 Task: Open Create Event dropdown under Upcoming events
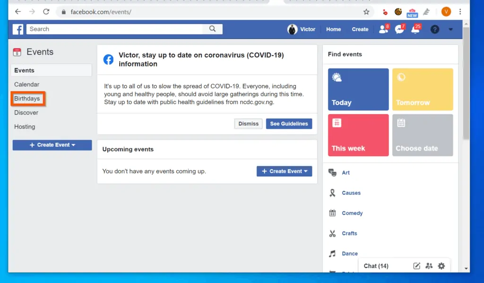coord(284,171)
